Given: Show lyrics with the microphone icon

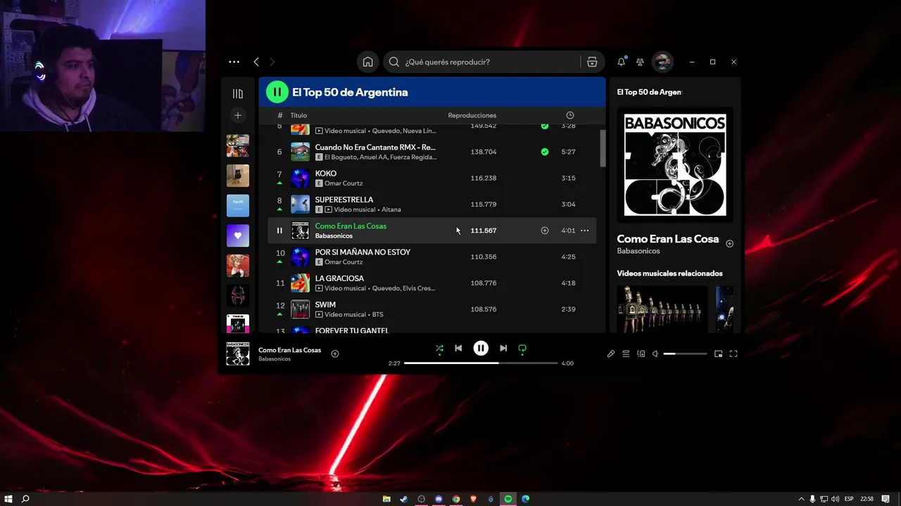Looking at the screenshot, I should click(611, 354).
